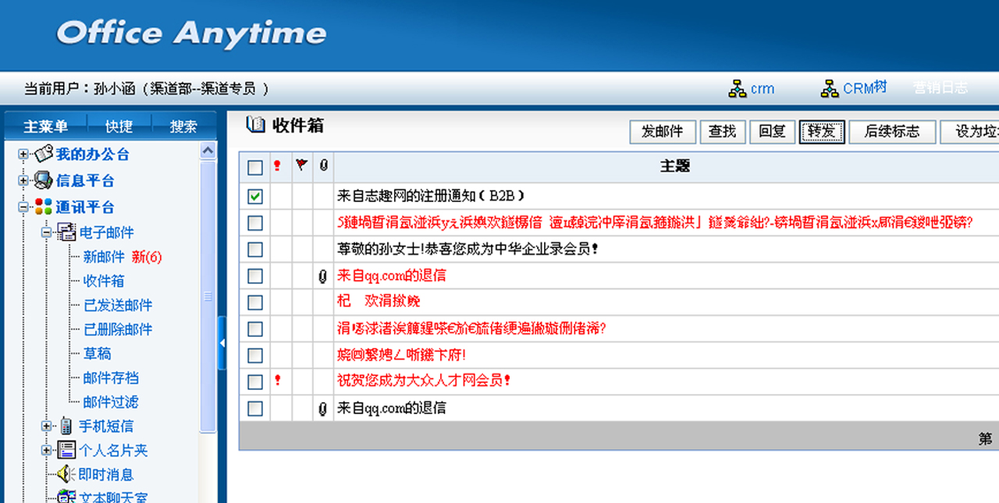999x503 pixels.
Task: Expand the 我的办公台 tree node
Action: (x=23, y=154)
